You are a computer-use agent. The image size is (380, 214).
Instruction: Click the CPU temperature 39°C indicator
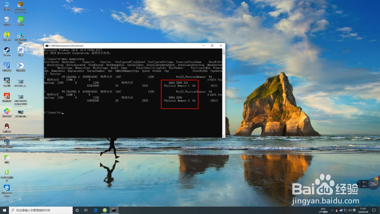pos(323,210)
